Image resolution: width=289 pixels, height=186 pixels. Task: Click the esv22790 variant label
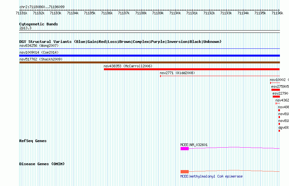click(280, 93)
